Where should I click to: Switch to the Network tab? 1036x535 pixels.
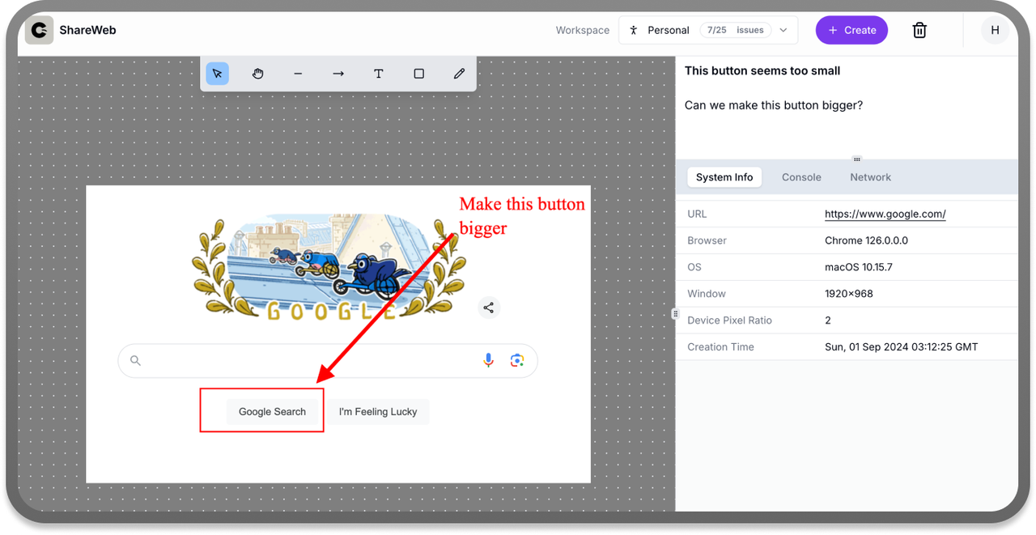tap(870, 177)
